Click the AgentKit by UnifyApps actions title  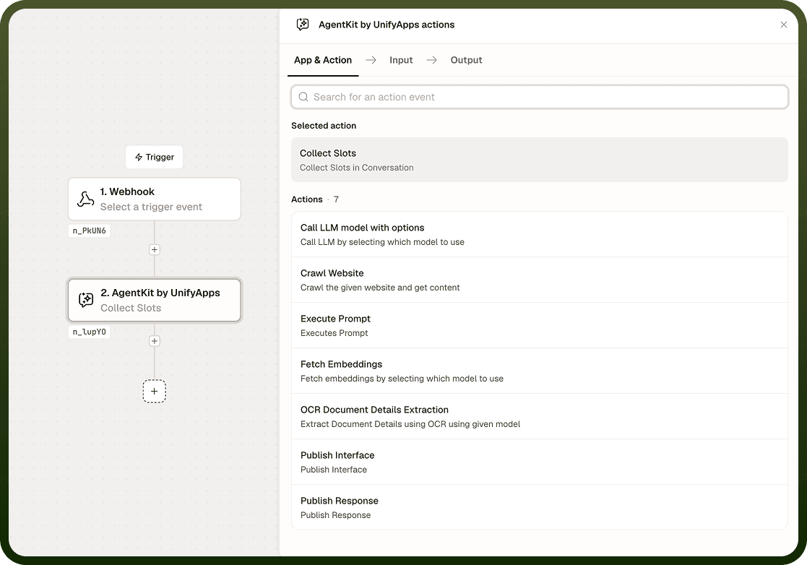387,25
